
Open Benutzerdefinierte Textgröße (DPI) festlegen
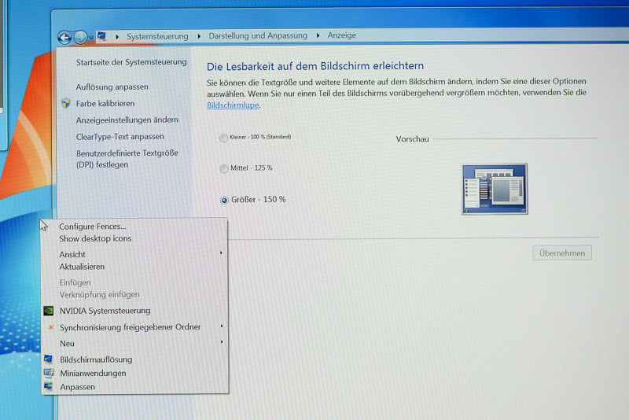pos(127,159)
